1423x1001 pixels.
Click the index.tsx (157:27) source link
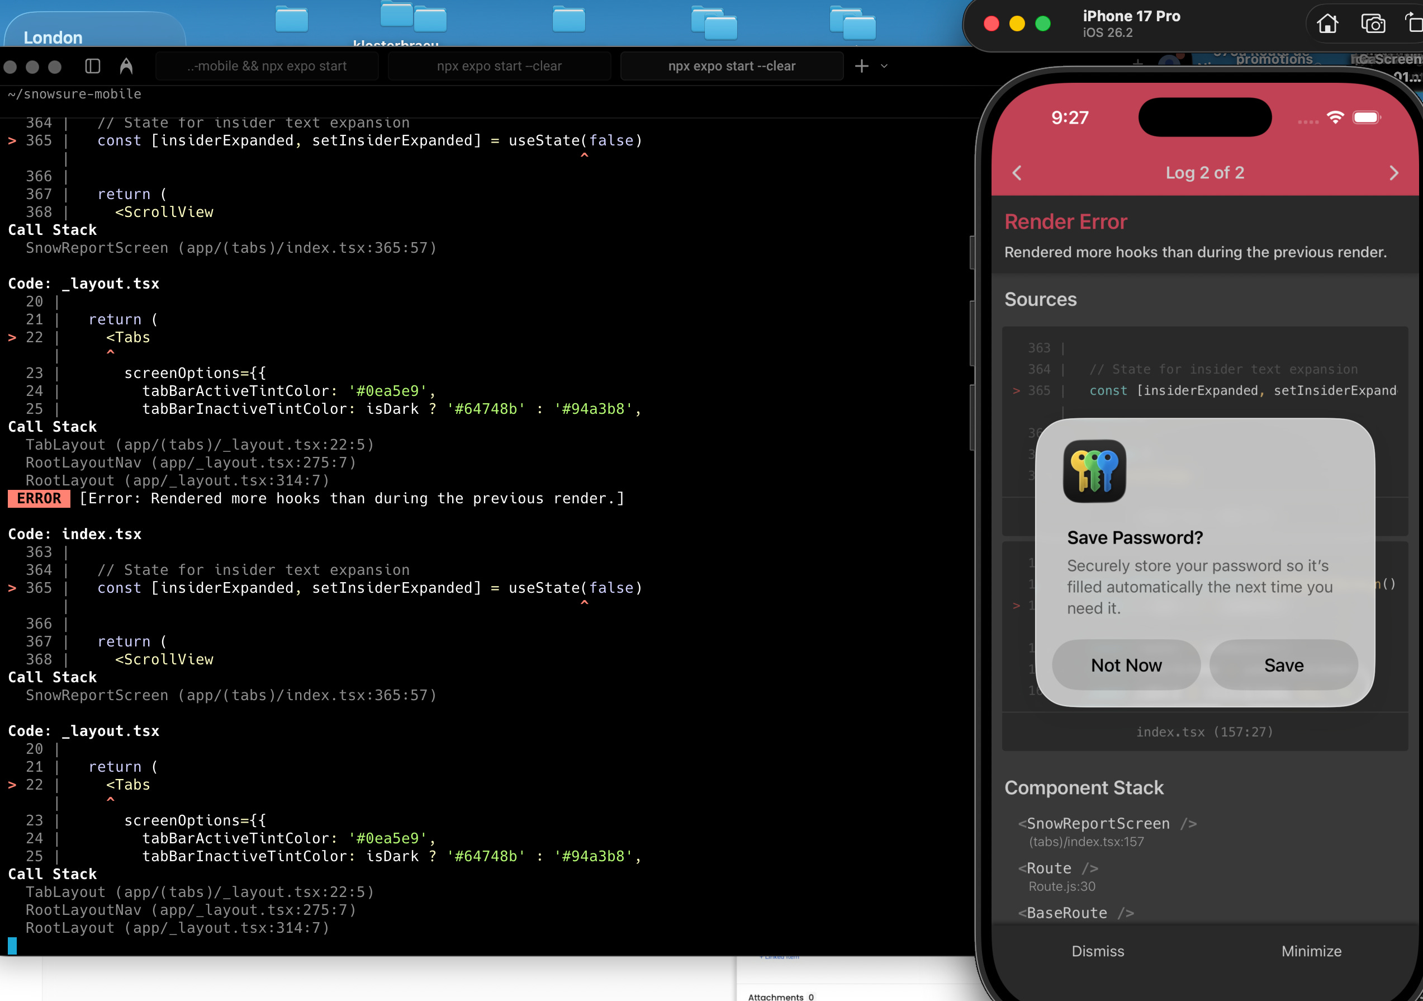1204,732
